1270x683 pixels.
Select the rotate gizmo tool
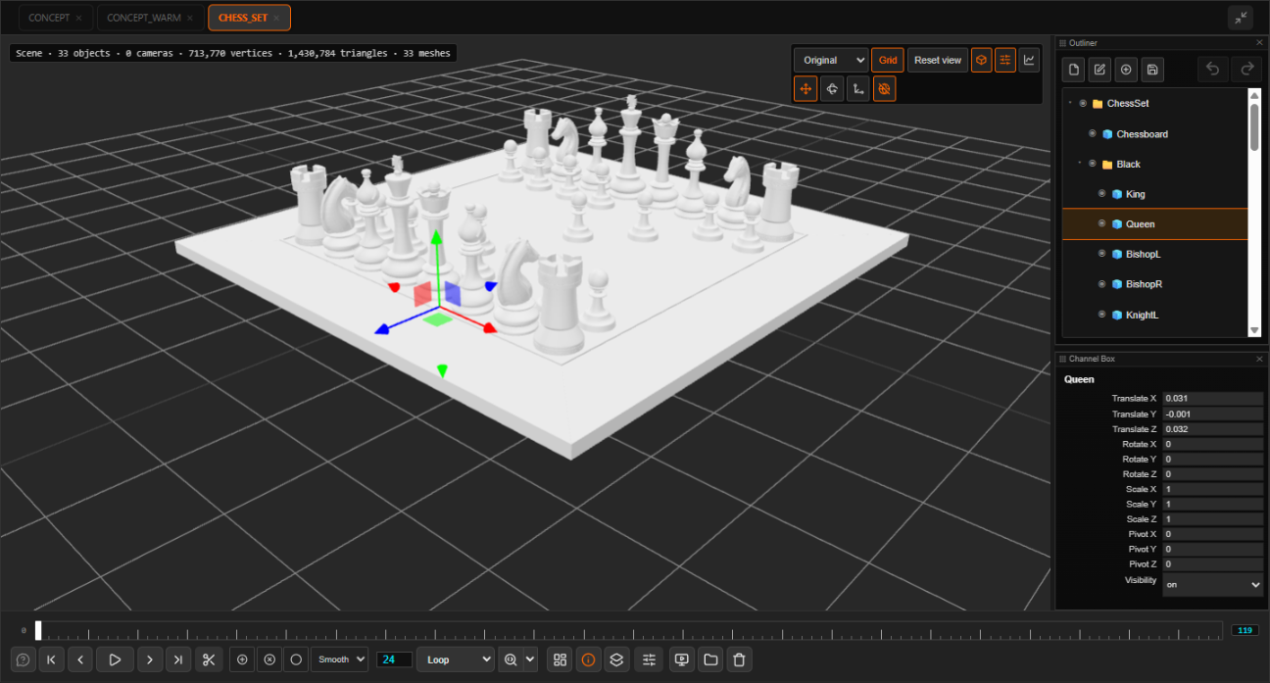point(832,88)
